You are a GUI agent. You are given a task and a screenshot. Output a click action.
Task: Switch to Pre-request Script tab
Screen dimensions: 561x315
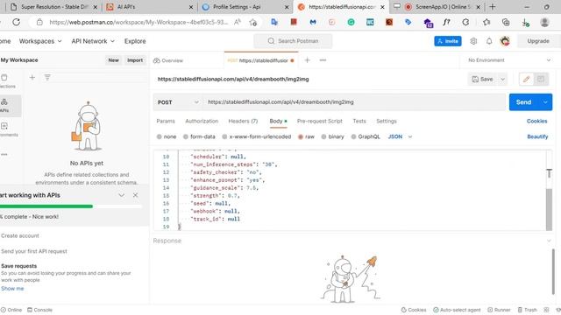[x=319, y=121]
